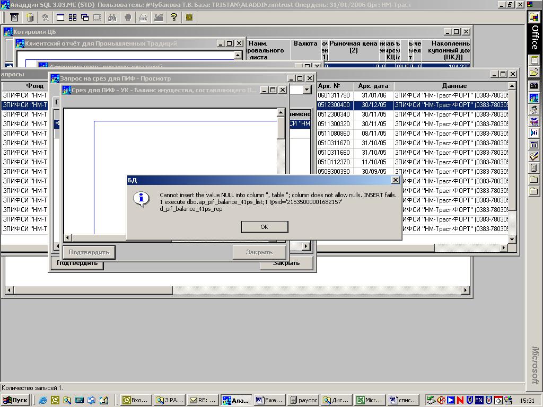Launch Internet Explorer from the quick launch

[42, 401]
